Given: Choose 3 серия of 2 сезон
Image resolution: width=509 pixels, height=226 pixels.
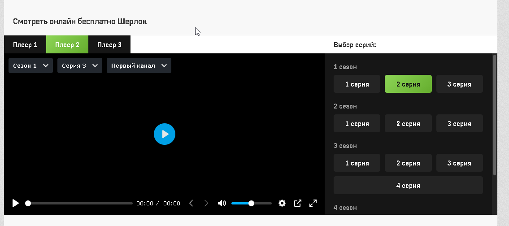Looking at the screenshot, I should point(459,123).
